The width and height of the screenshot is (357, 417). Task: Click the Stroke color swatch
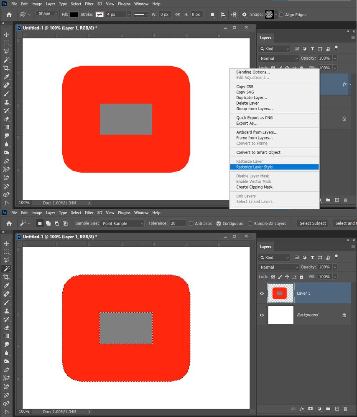pos(99,14)
